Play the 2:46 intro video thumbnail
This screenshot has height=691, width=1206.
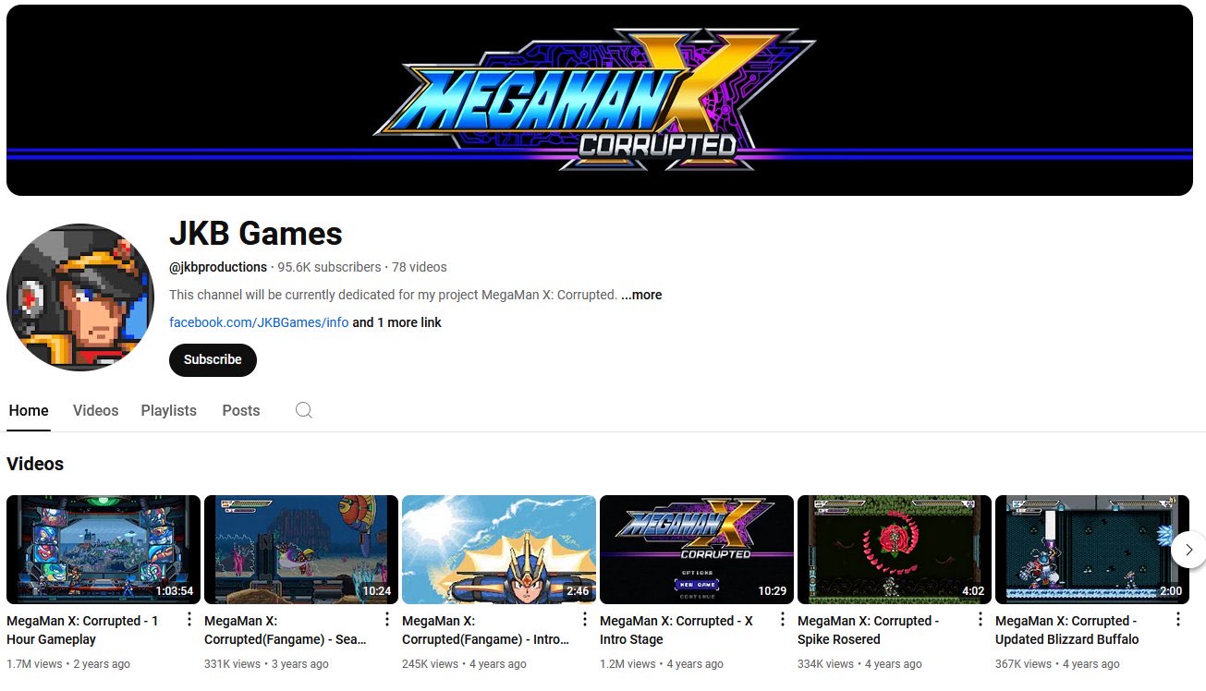499,550
